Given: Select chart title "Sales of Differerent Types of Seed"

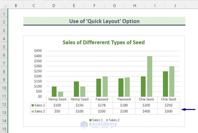Looking at the screenshot, I should point(104,42).
